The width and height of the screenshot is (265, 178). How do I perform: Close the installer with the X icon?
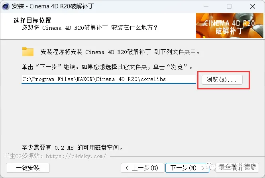(253, 6)
